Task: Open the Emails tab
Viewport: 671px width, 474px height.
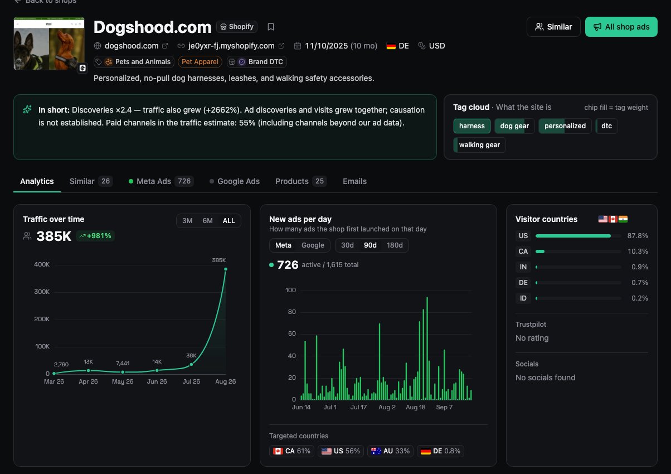Action: (x=354, y=181)
